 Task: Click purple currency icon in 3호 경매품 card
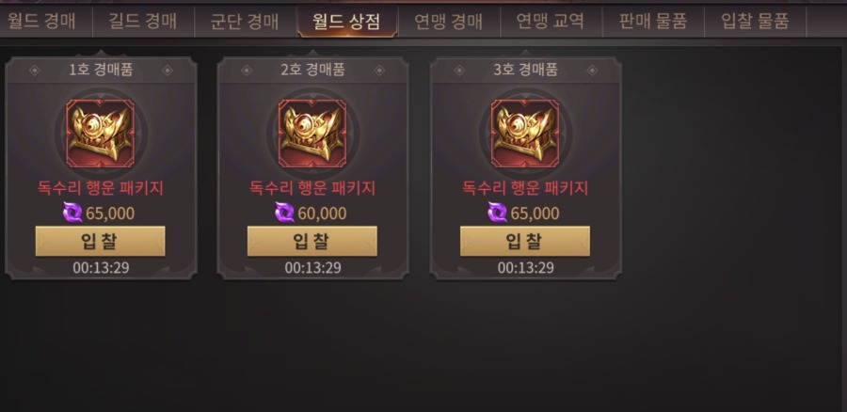498,213
